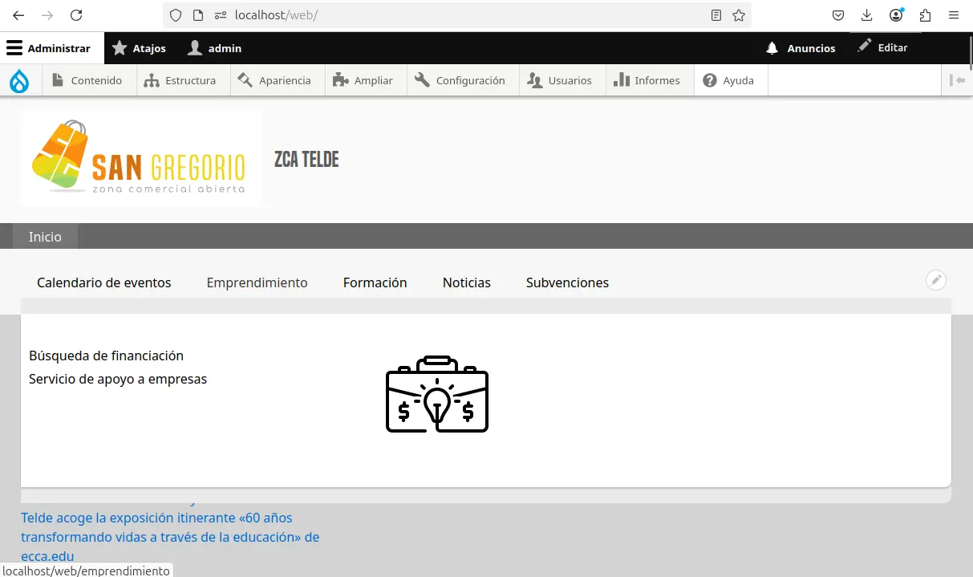Toggle the toolbar orientation icon on the right
Screen dimensions: 973x577
959,79
